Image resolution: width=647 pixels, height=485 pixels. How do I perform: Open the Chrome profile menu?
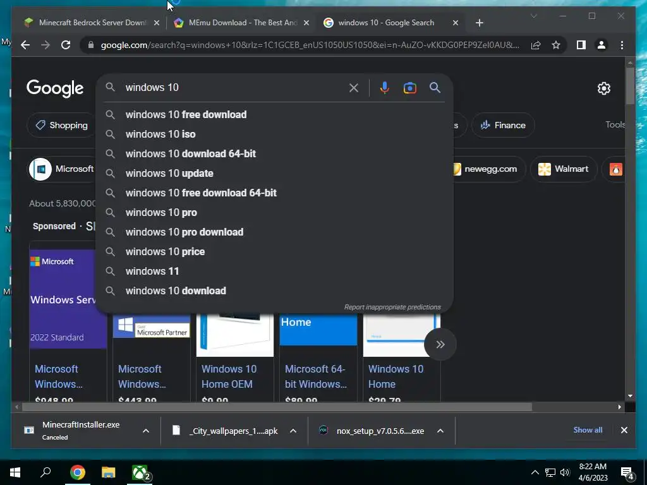pos(602,45)
